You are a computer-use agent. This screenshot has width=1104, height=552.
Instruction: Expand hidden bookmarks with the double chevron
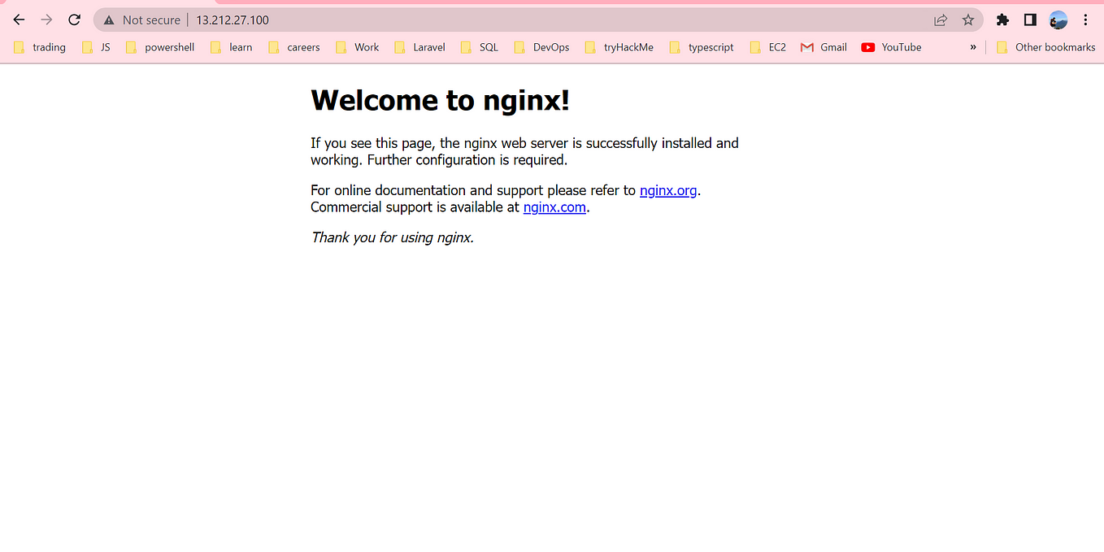(x=972, y=47)
